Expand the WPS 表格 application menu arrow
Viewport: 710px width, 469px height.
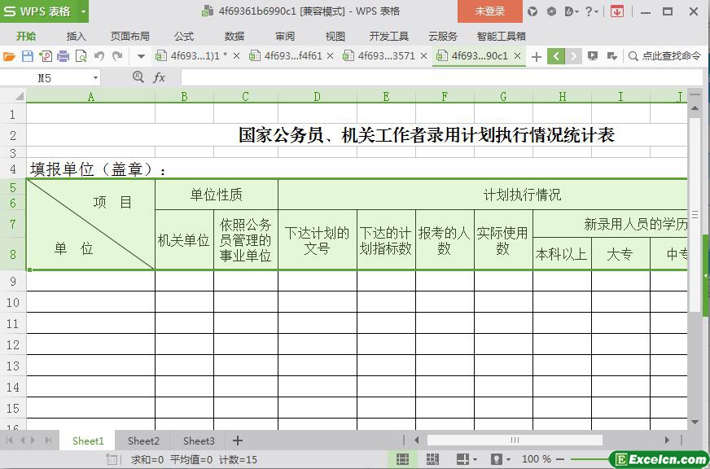(83, 11)
